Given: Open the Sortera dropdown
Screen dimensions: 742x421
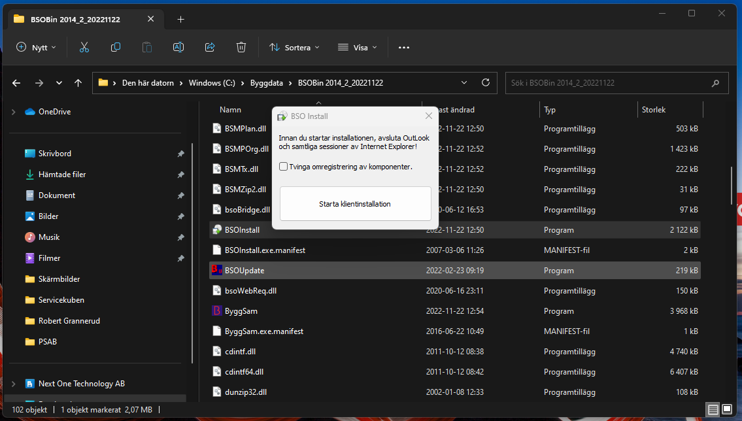Looking at the screenshot, I should click(x=294, y=47).
